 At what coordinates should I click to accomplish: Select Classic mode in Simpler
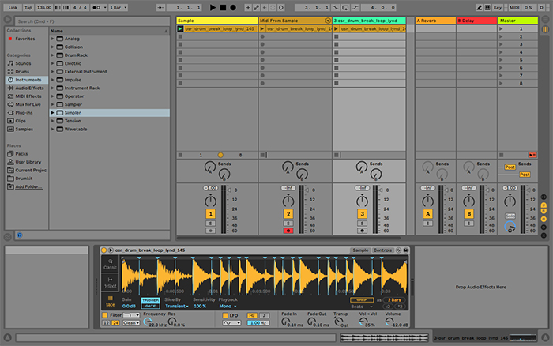click(110, 264)
